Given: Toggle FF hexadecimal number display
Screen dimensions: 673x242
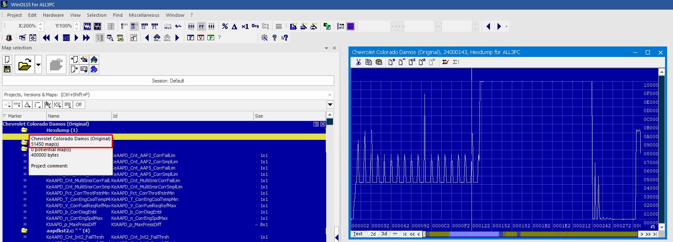Looking at the screenshot, I should 202,26.
